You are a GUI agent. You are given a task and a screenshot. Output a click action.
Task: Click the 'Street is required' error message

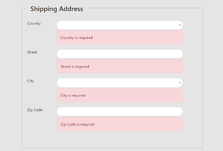tap(75, 67)
